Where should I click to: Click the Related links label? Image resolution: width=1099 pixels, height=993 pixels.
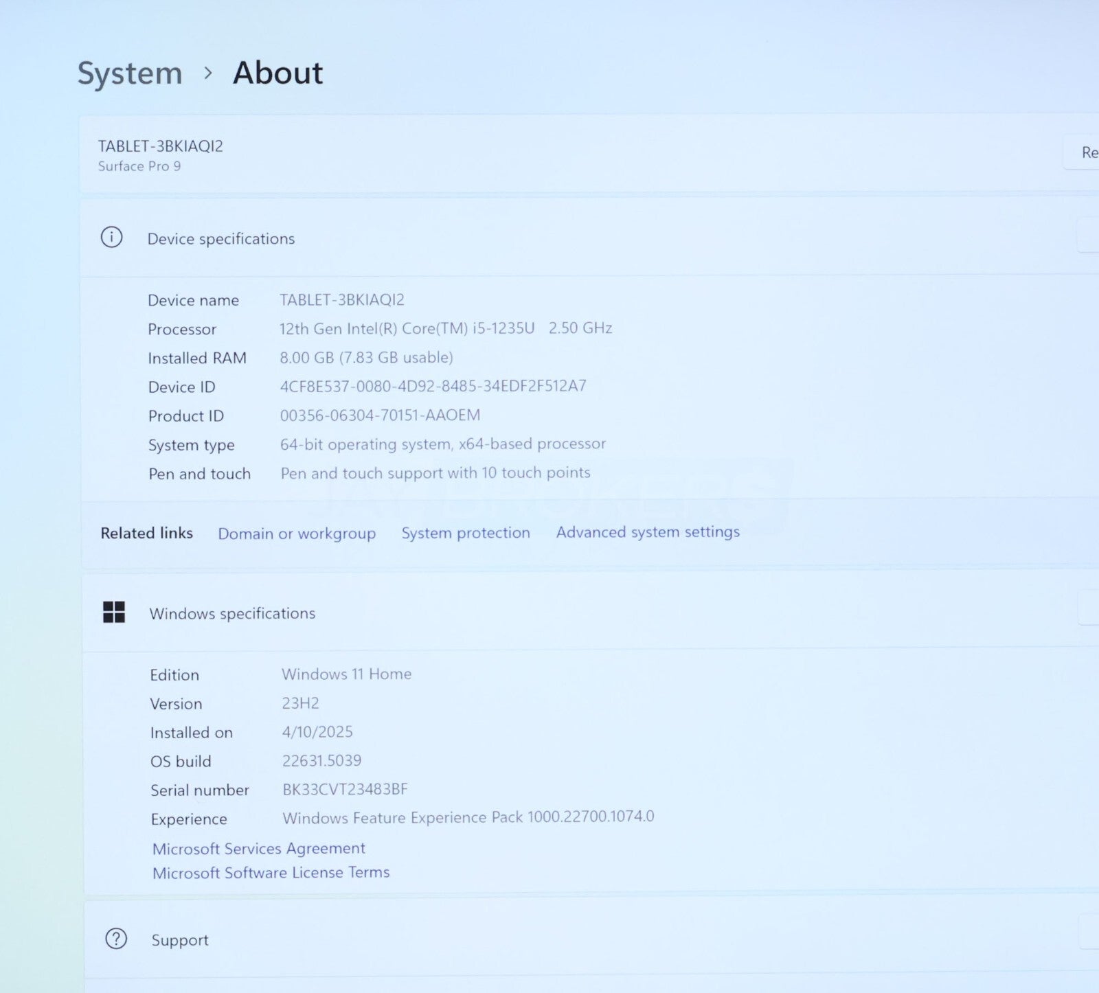[147, 533]
